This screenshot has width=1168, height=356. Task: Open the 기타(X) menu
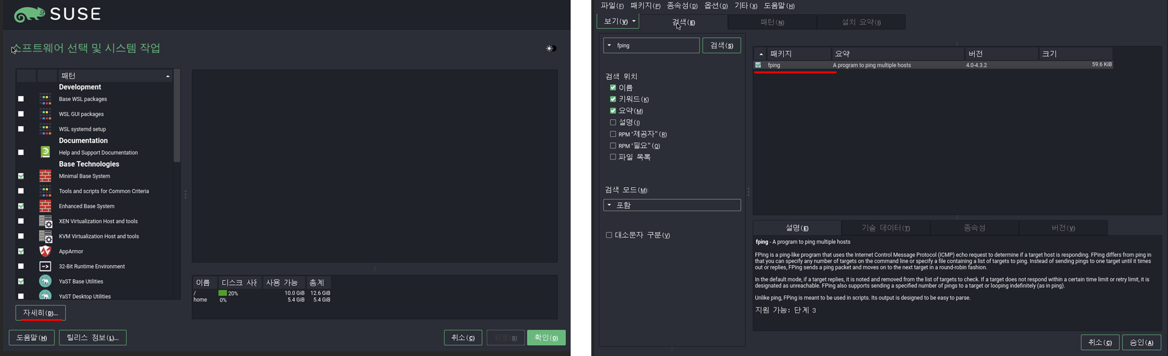pyautogui.click(x=745, y=5)
